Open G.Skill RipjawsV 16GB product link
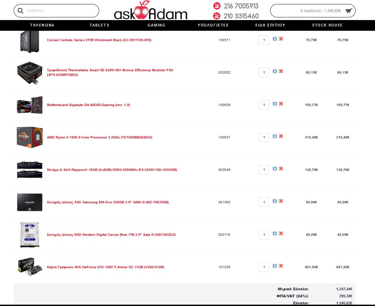The width and height of the screenshot is (375, 306). [x=112, y=170]
